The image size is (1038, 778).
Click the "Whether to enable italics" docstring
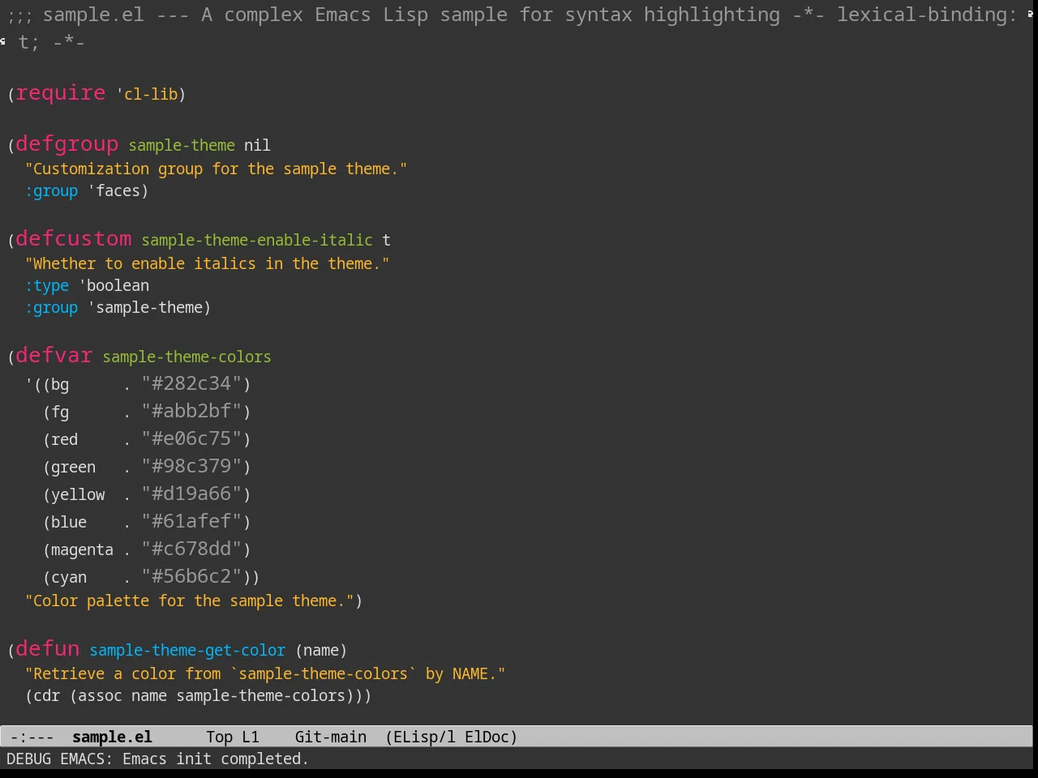207,263
